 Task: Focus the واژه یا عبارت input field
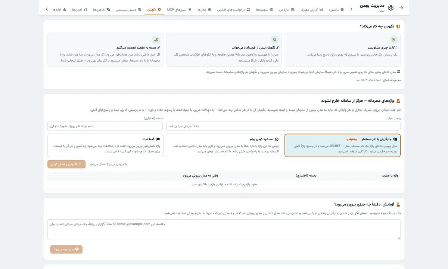point(283,126)
